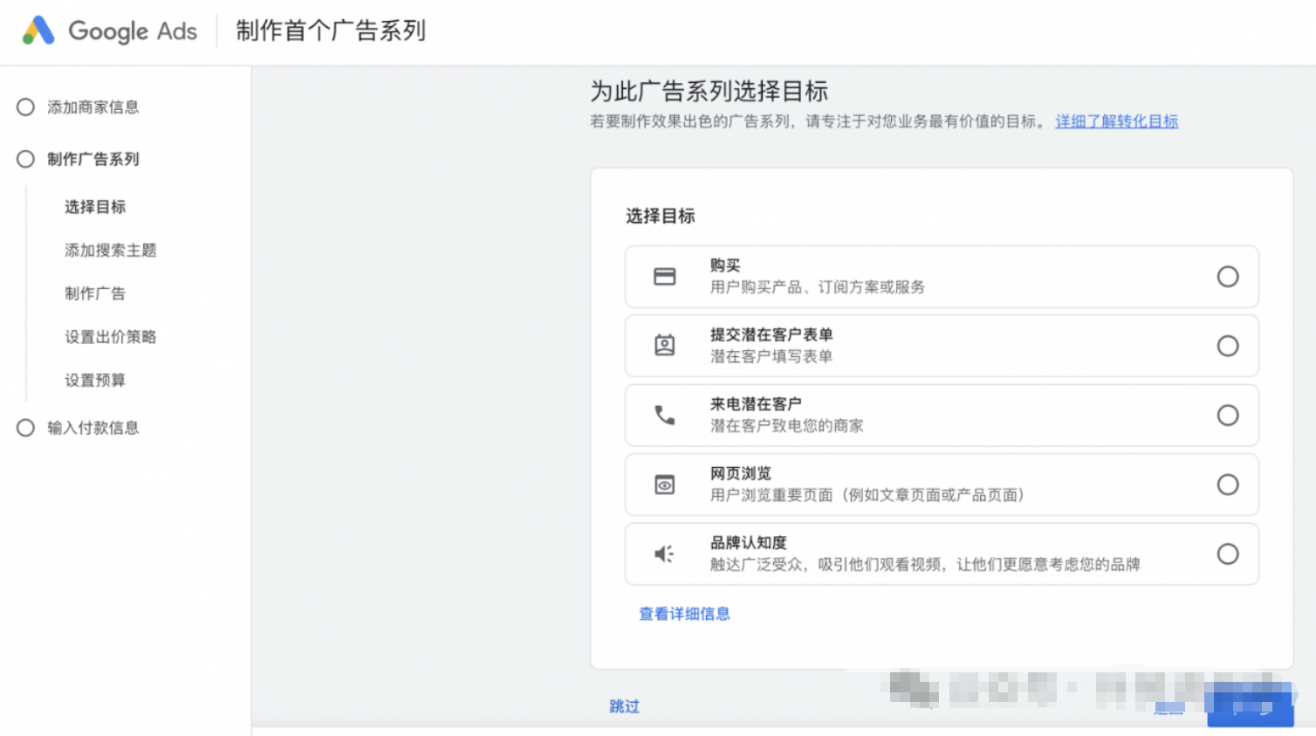Pick the 品牌认知度 radio button

coord(1228,554)
